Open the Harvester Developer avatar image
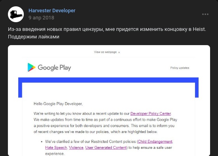This screenshot has height=156, width=218. [x=16, y=14]
